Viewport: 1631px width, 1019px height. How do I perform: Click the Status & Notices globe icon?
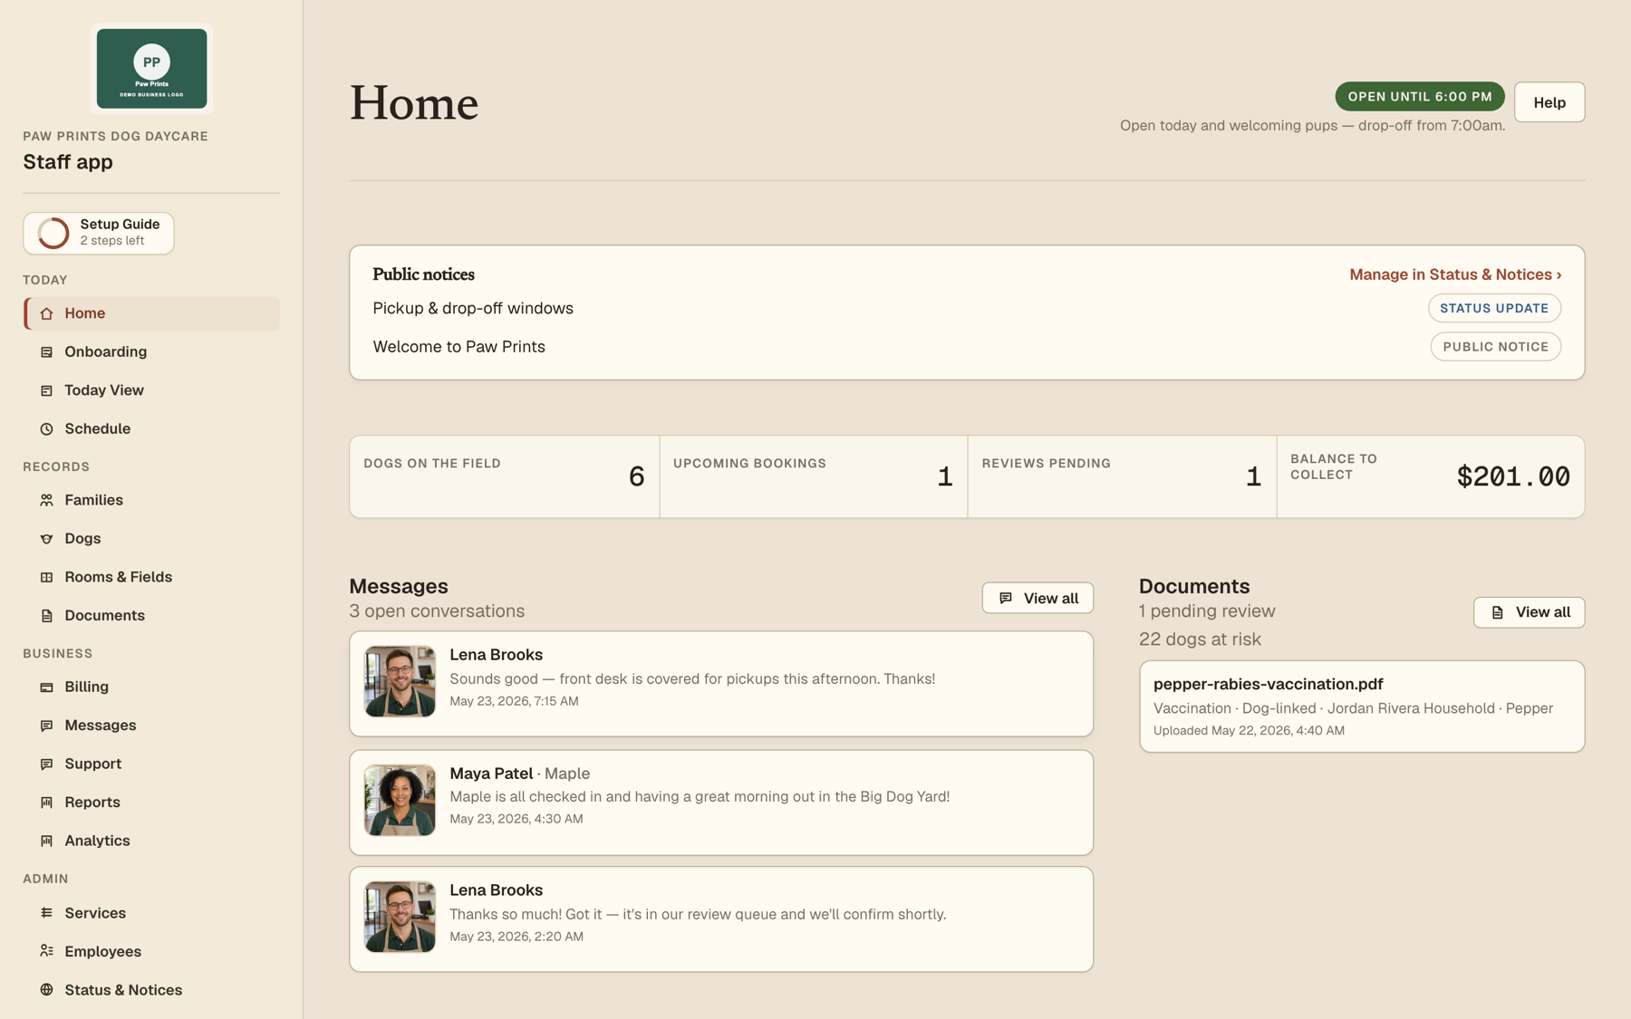coord(46,990)
